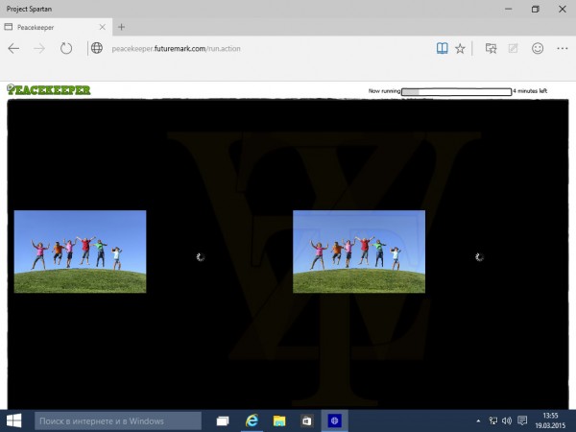Click the Windows taskbar search box
The width and height of the screenshot is (576, 432).
(118, 420)
